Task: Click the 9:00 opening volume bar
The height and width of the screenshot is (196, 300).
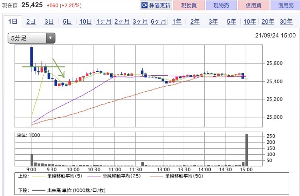Action: pyautogui.click(x=32, y=160)
